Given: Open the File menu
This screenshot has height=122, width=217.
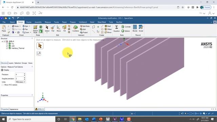Looking at the screenshot, I should coord(4,22).
